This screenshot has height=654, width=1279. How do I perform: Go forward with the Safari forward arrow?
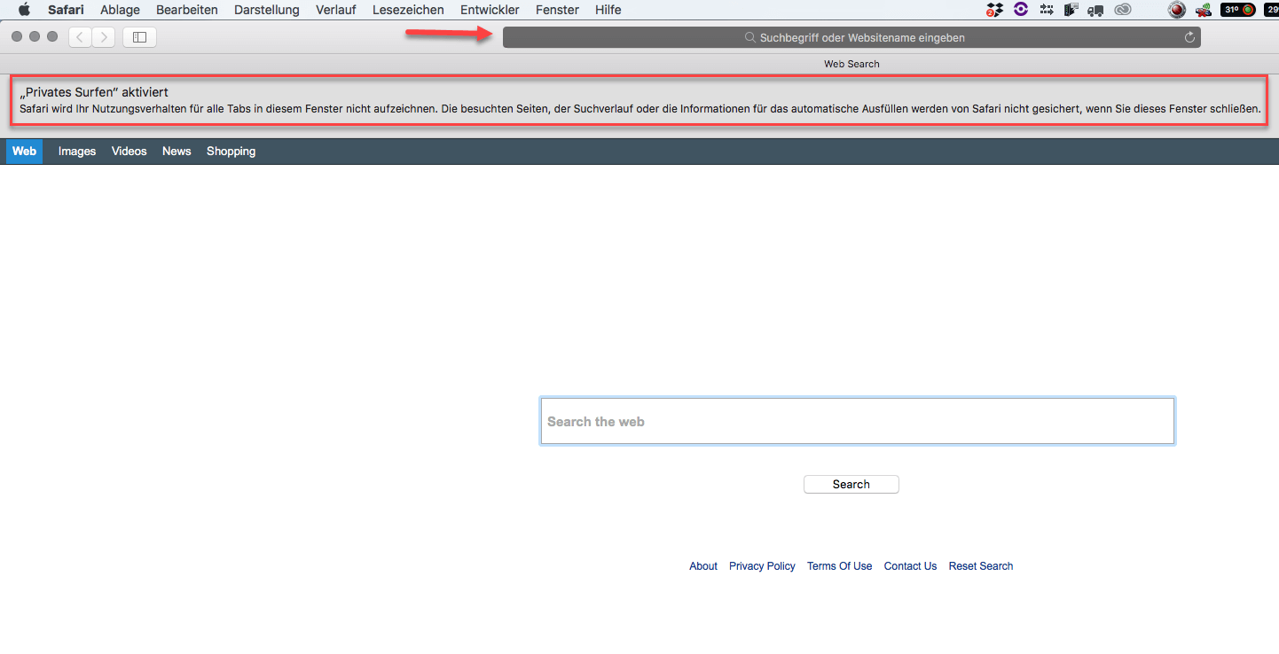click(104, 37)
